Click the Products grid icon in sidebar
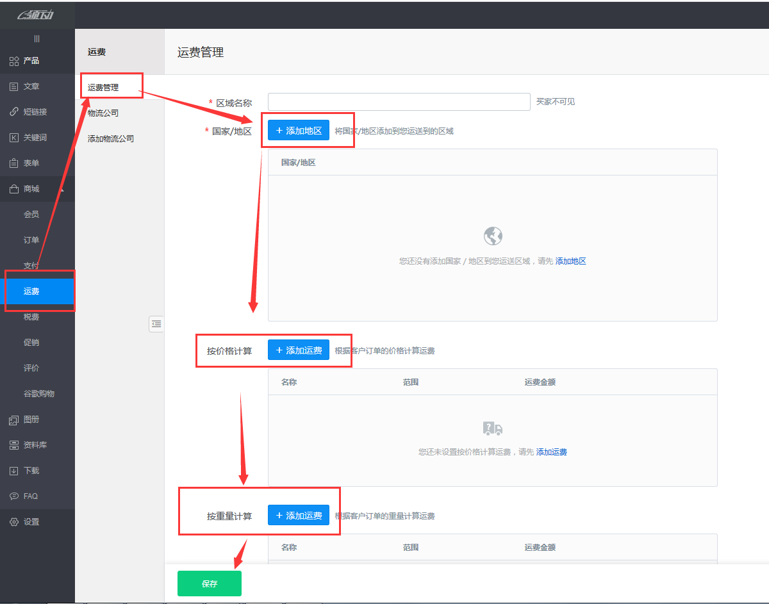Screen dimensions: 769x604 coord(14,61)
